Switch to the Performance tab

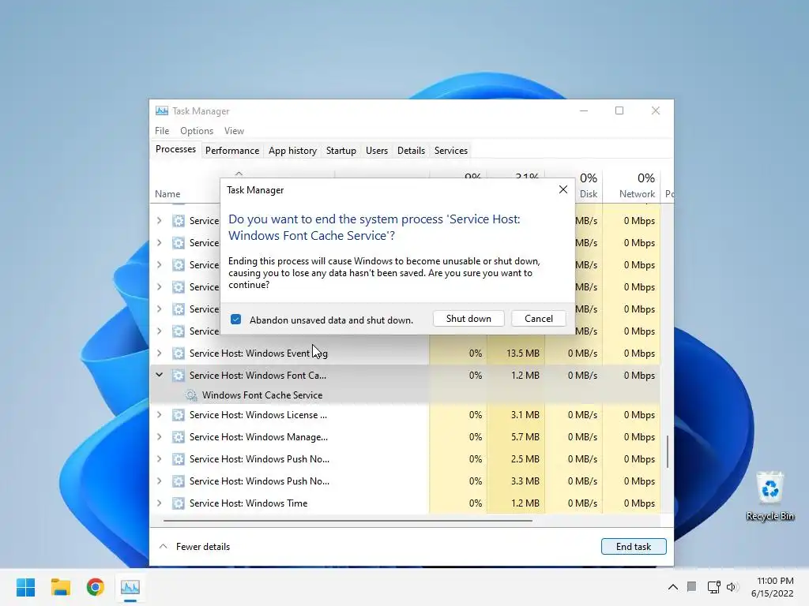click(x=232, y=151)
